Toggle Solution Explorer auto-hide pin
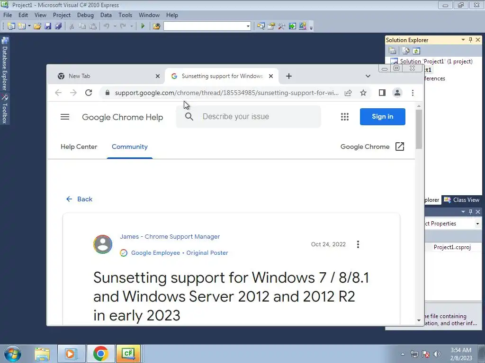Image resolution: width=485 pixels, height=363 pixels. click(x=470, y=40)
